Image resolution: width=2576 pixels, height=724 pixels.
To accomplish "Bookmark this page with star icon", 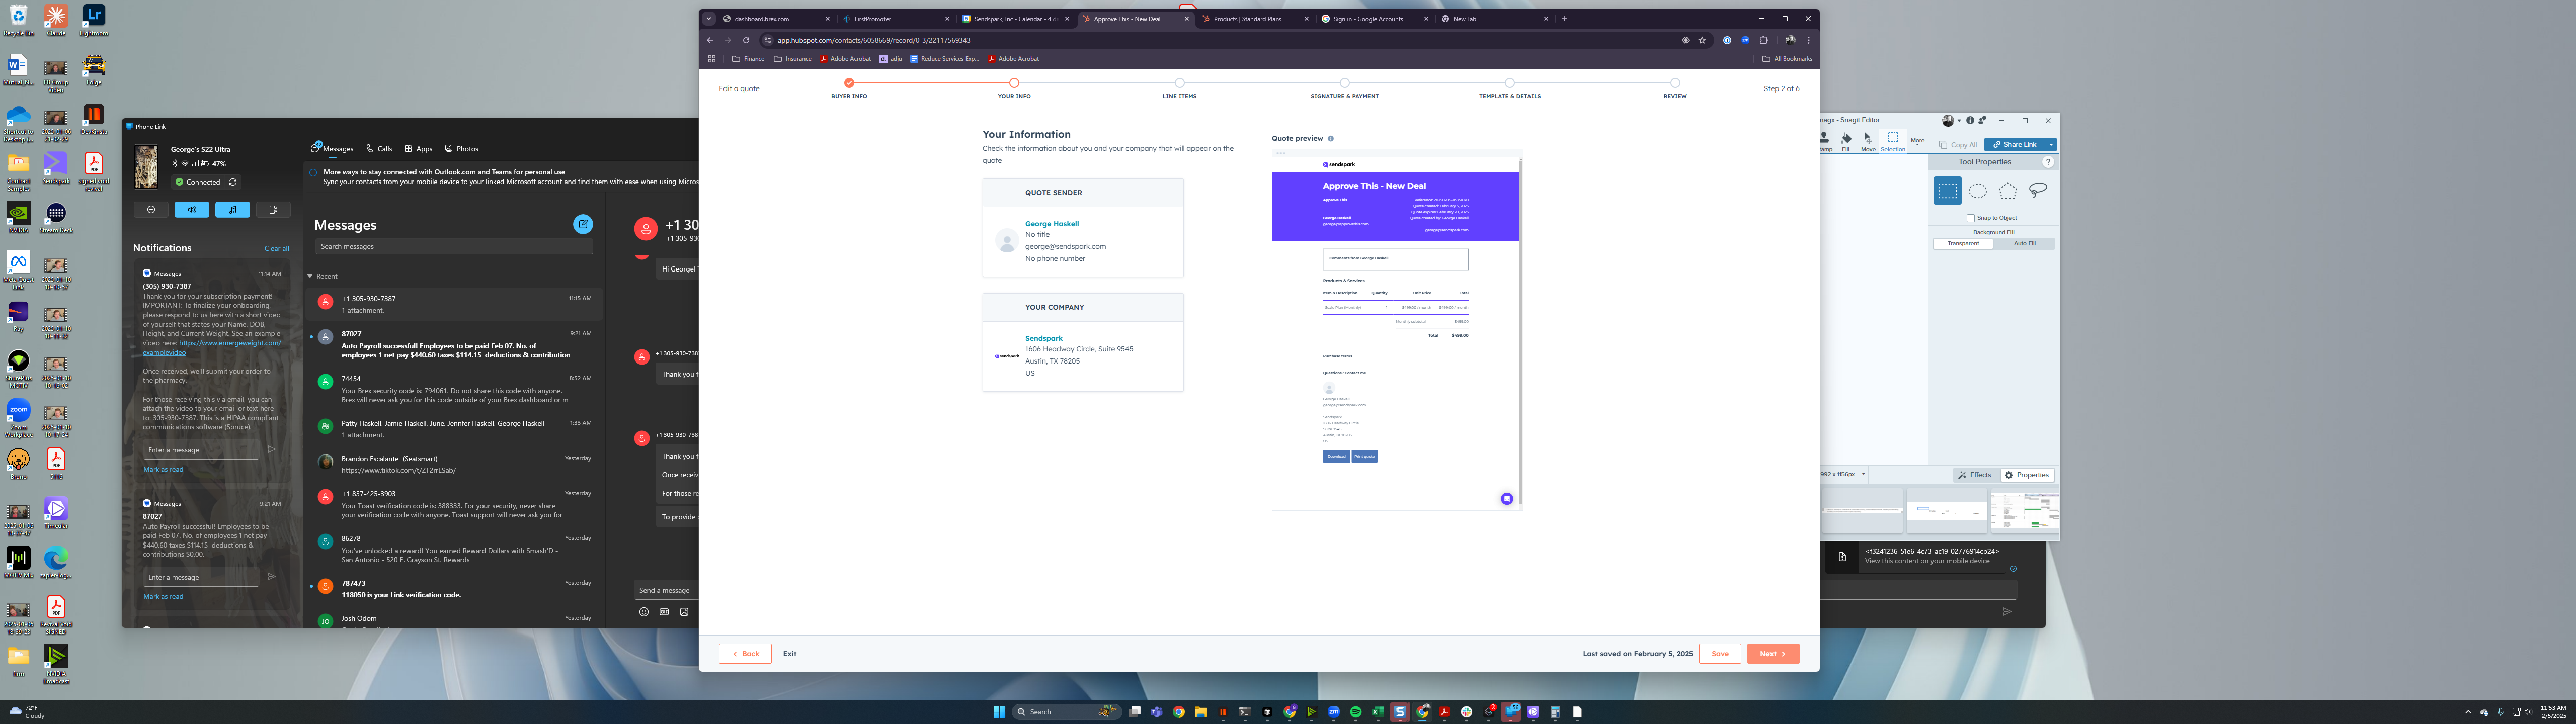I will [x=1702, y=40].
